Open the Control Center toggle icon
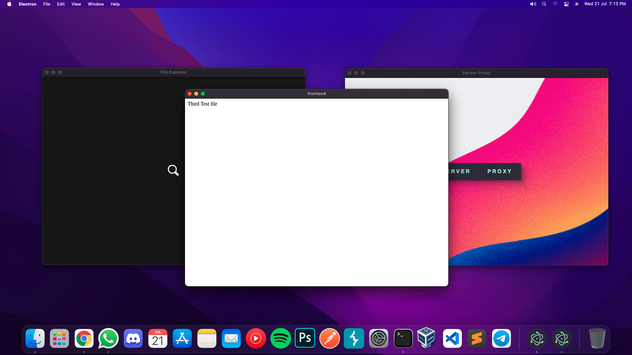Screen dimensions: 632x355 pyautogui.click(x=566, y=4)
